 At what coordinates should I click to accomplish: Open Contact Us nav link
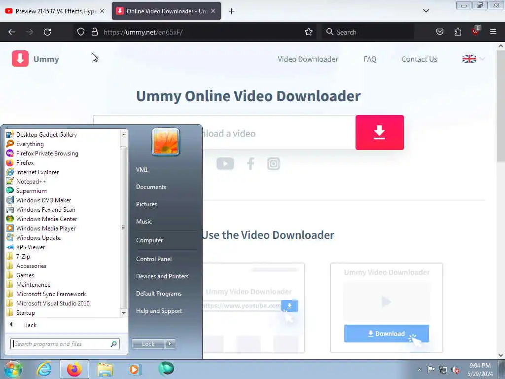tap(419, 59)
